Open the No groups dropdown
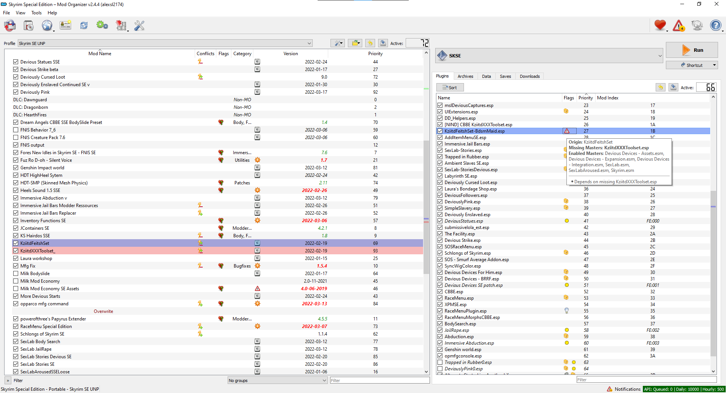This screenshot has height=393, width=726. tap(278, 381)
